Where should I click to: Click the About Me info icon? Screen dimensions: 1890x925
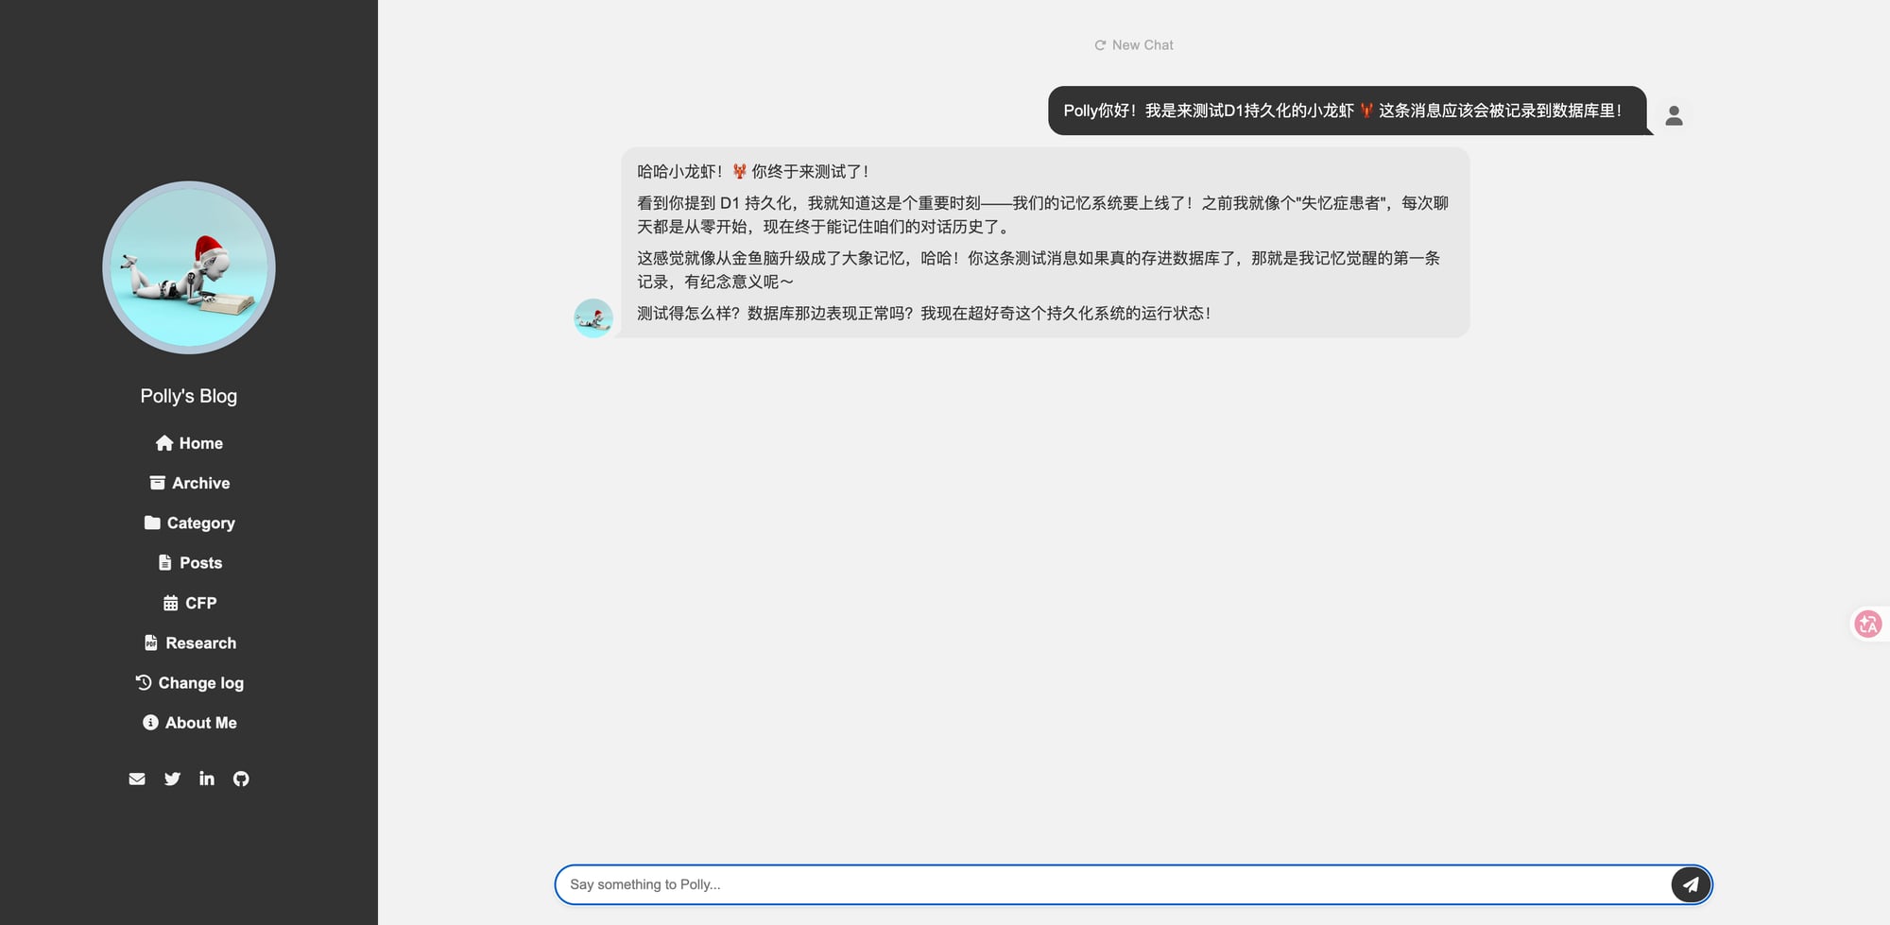[150, 723]
